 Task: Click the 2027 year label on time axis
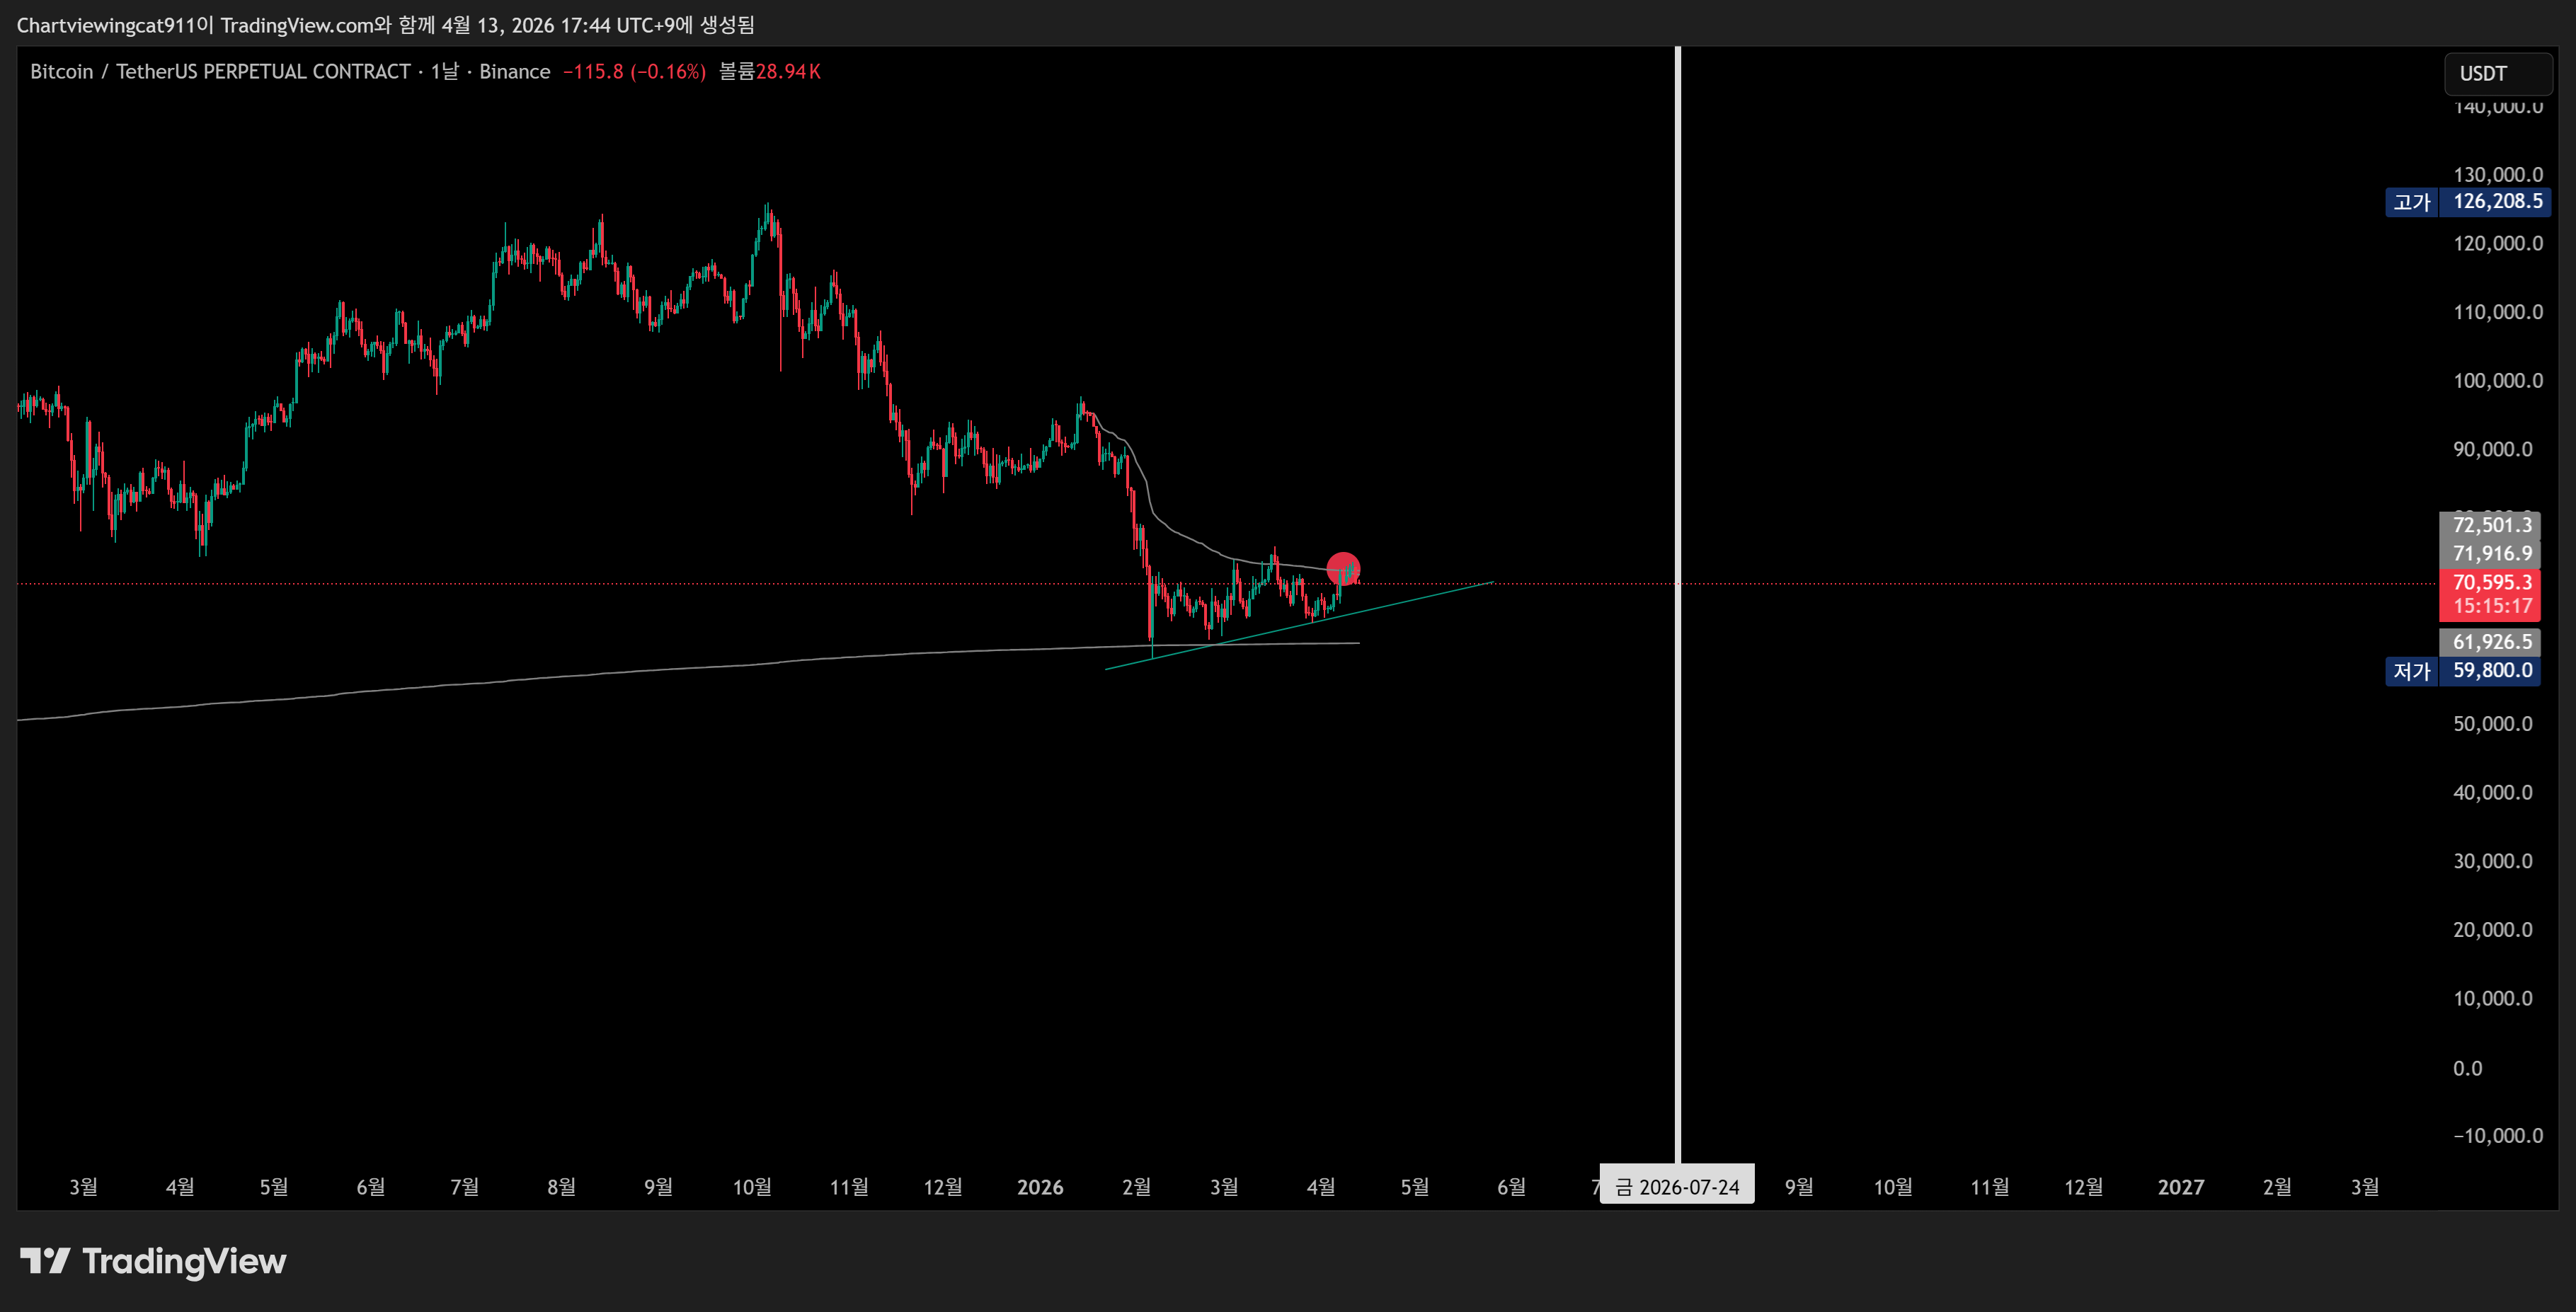2180,1187
